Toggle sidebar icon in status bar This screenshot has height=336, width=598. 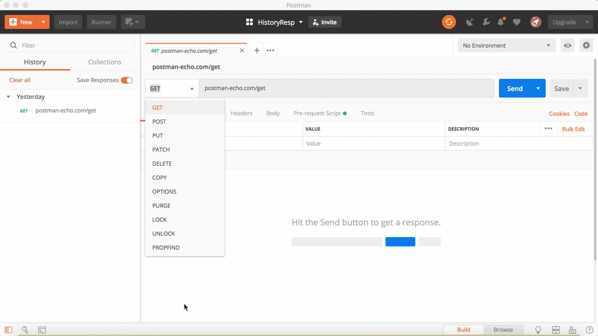point(8,330)
